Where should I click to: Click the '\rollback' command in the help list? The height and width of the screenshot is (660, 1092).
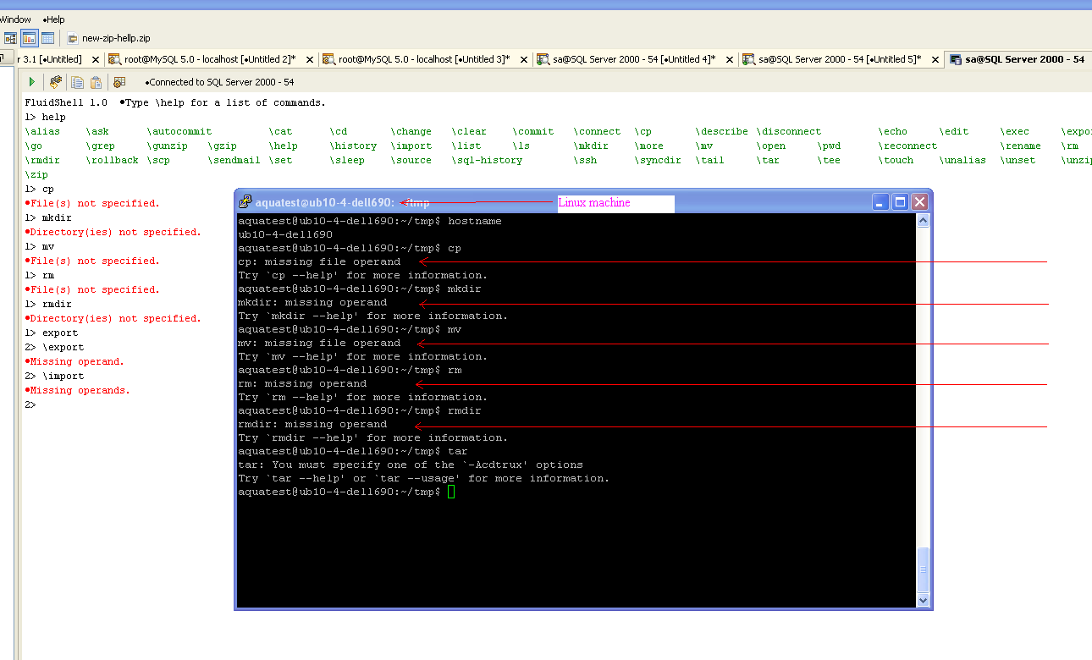[x=113, y=160]
